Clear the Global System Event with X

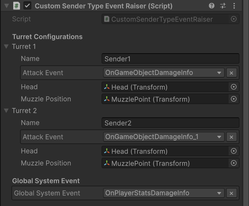232,194
